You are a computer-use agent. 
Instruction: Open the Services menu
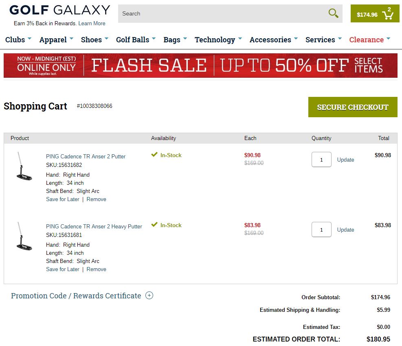tap(323, 39)
